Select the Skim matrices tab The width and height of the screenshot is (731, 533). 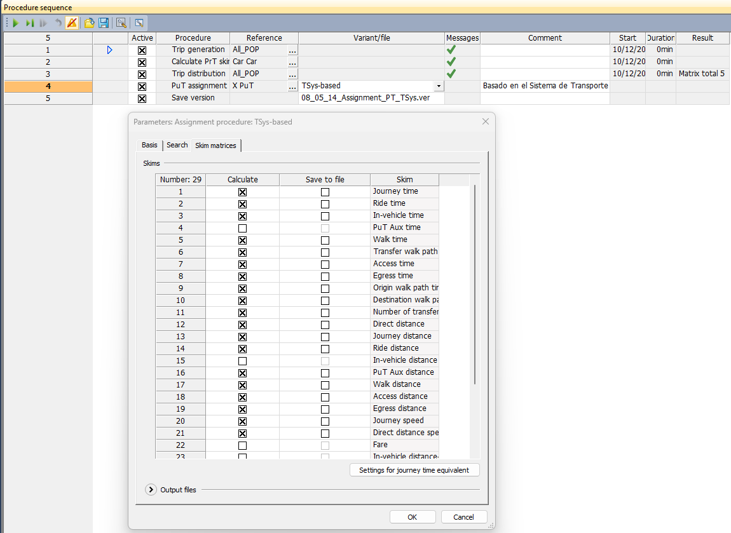coord(216,145)
